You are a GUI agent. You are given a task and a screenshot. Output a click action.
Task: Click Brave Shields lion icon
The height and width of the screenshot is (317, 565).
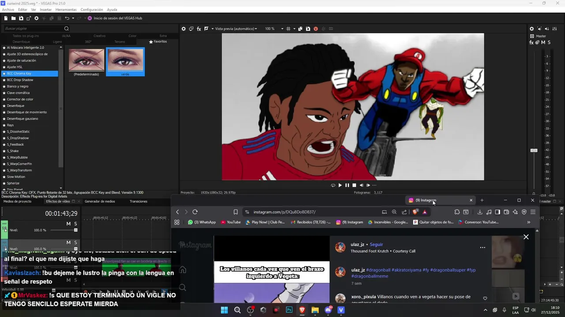point(415,212)
